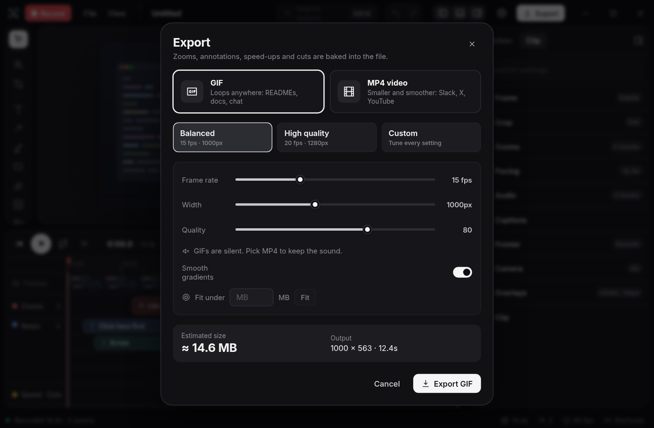Select the MP4 video format card
Screen dimensions: 654x428
pos(405,92)
